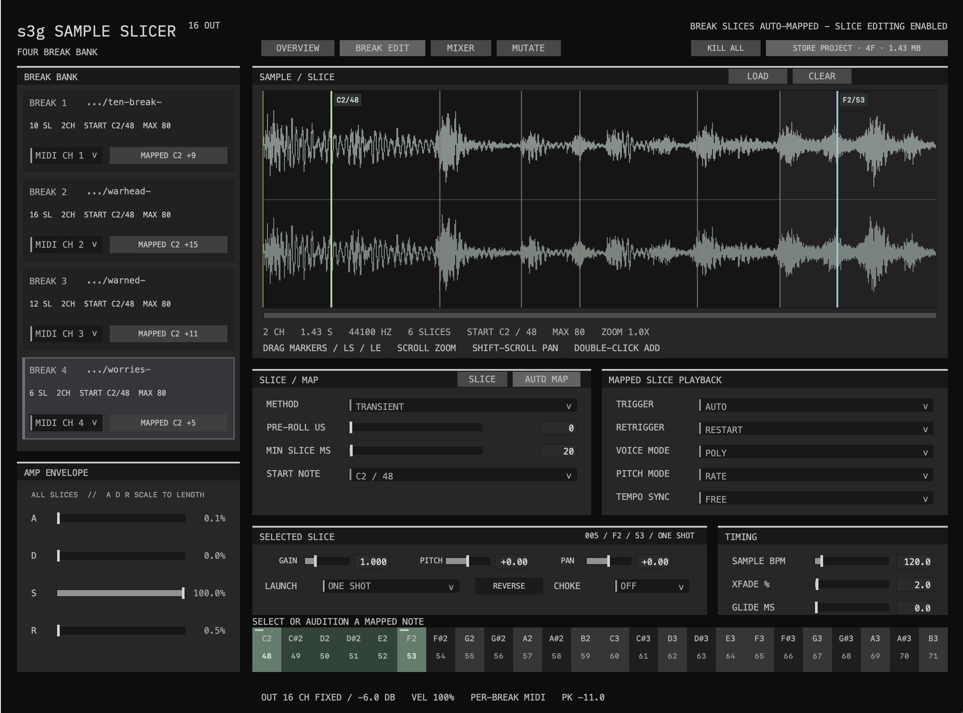Click the SAMPLE BPM slider
963x713 pixels.
pyautogui.click(x=852, y=561)
